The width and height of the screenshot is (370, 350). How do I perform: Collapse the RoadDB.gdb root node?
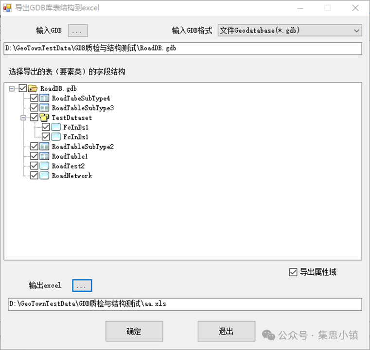click(12, 88)
